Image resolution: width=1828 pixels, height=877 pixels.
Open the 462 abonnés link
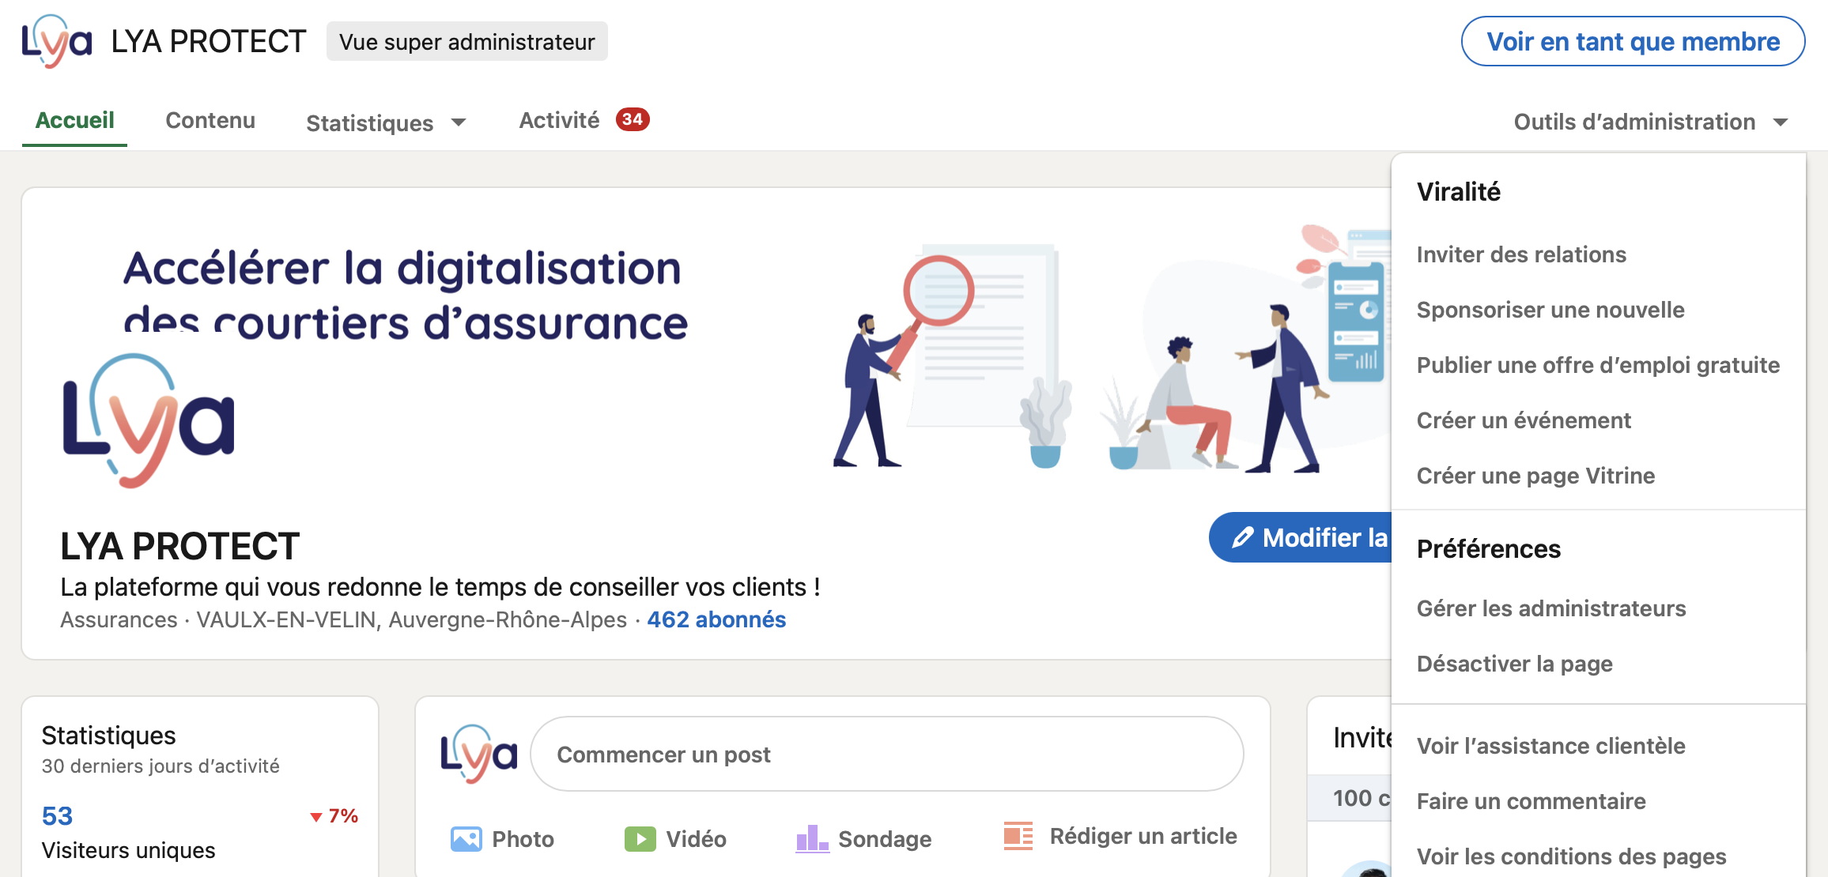(716, 619)
